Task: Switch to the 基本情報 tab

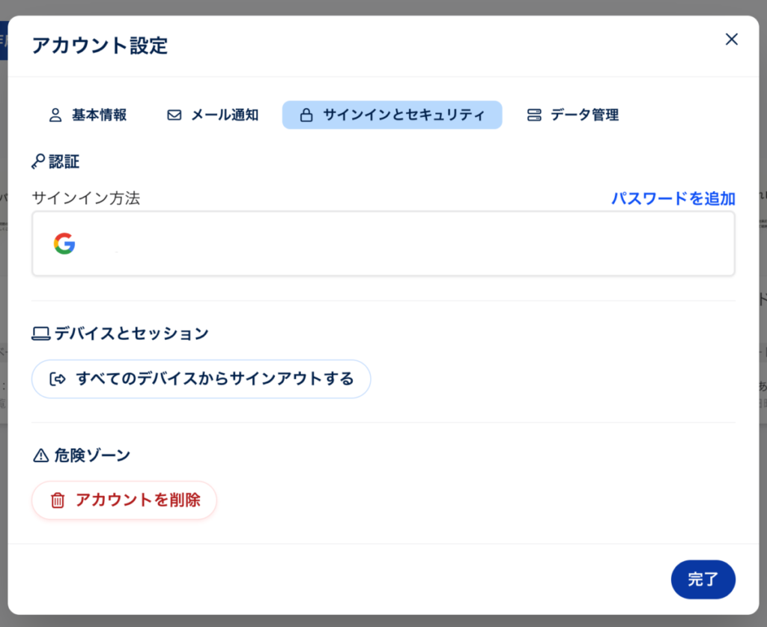Action: [90, 115]
